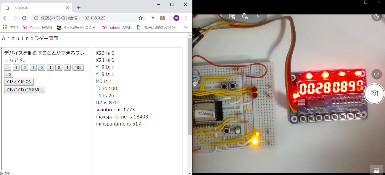
Task: Switch camera to video mode
Action: pos(377,74)
